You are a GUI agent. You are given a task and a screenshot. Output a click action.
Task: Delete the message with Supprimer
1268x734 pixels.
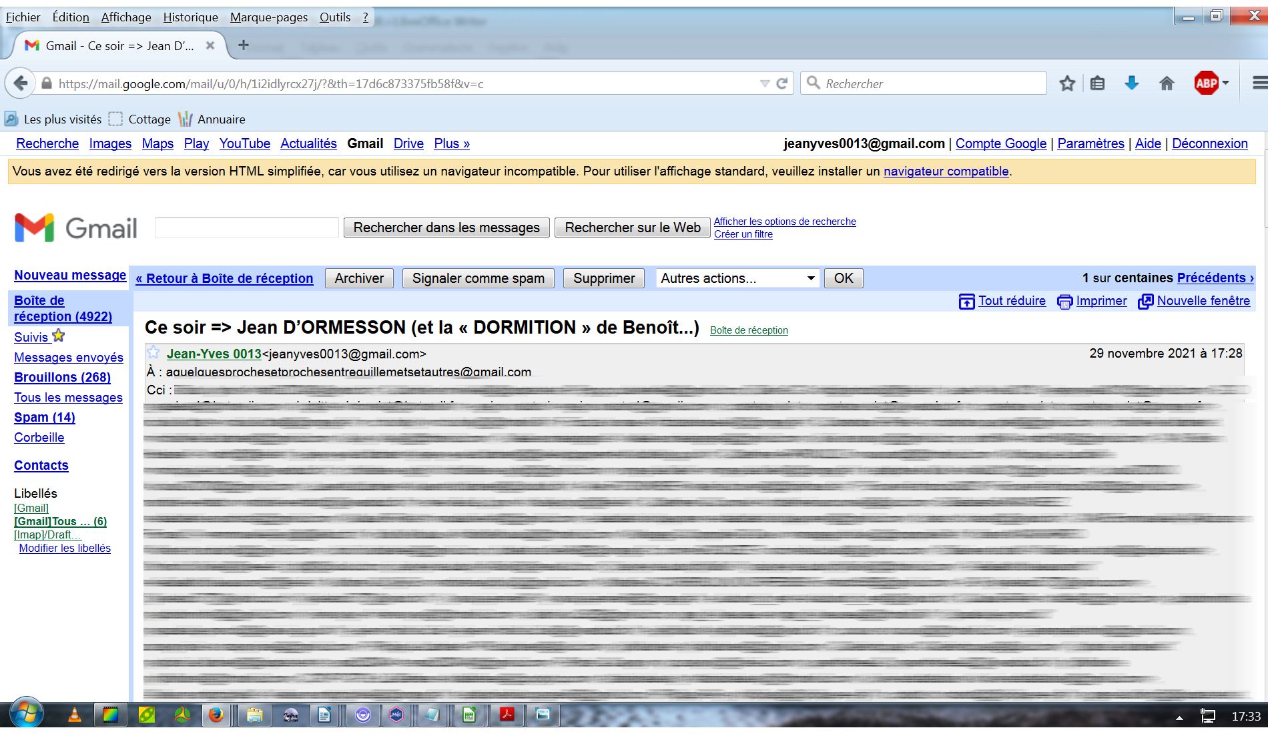click(604, 278)
